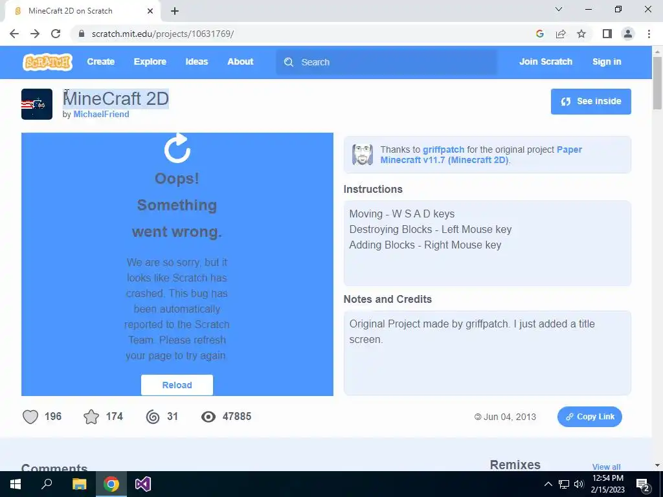Click the Google icon in address bar
The image size is (663, 497).
(539, 34)
